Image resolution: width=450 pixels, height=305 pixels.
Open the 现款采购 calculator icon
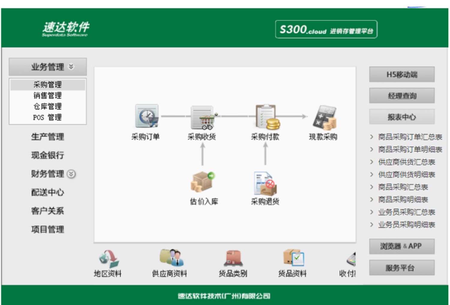click(324, 118)
